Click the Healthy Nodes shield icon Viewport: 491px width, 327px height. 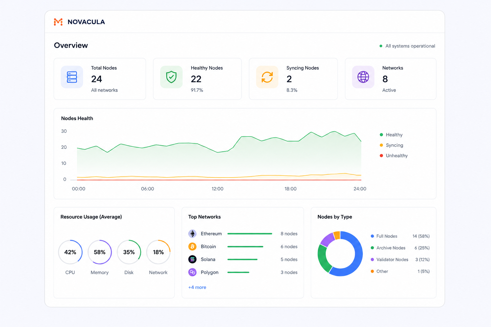(171, 77)
